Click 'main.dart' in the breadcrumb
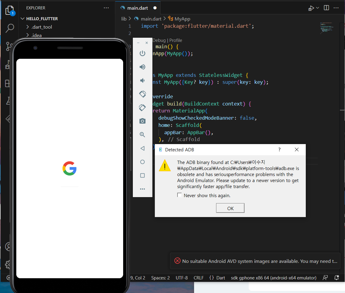 coord(151,19)
